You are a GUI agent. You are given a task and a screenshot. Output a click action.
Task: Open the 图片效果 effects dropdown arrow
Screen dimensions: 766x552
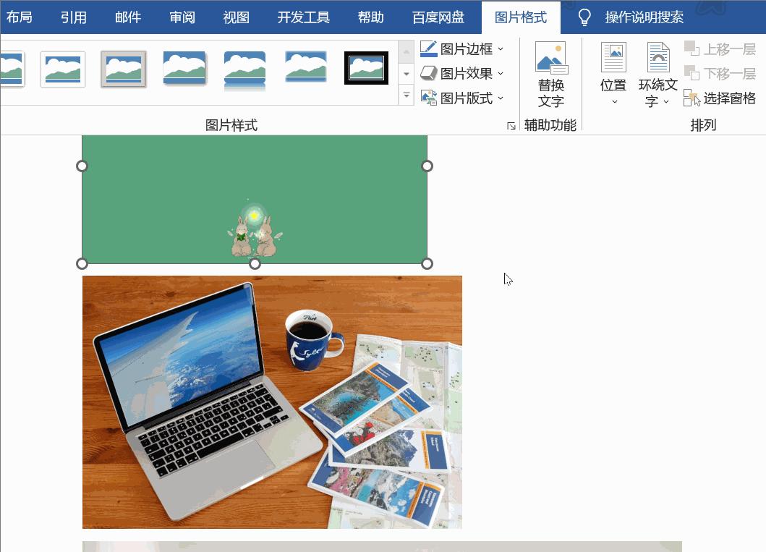(501, 73)
